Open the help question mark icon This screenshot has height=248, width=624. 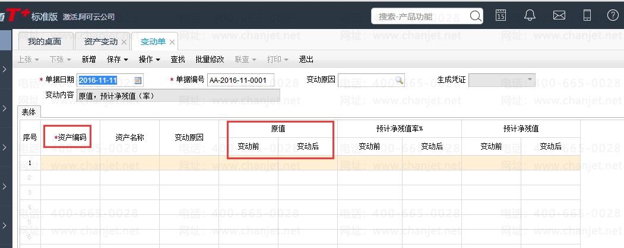click(x=613, y=15)
